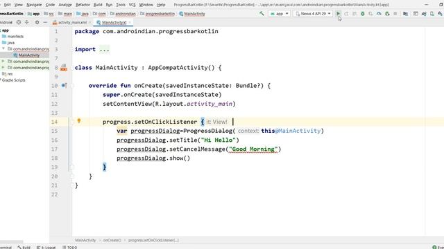Click progress.setOnClickListener{...} in bottom breadcrumb
The height and width of the screenshot is (249, 444).
point(153,240)
